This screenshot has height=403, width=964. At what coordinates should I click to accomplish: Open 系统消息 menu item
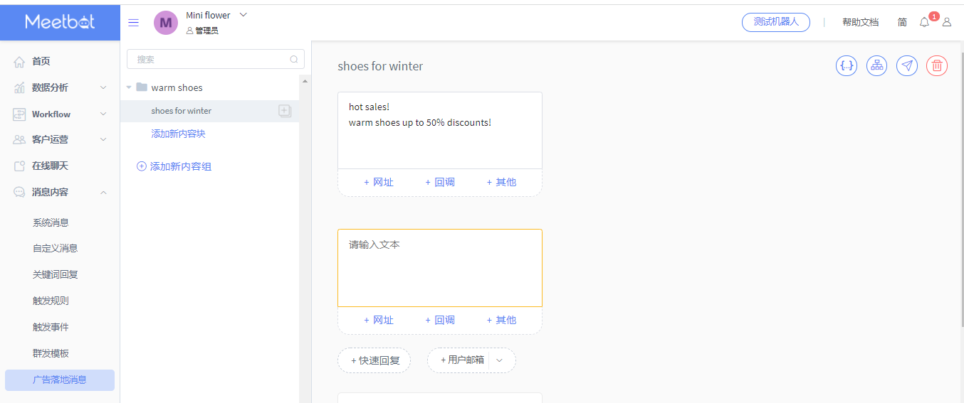tap(51, 222)
